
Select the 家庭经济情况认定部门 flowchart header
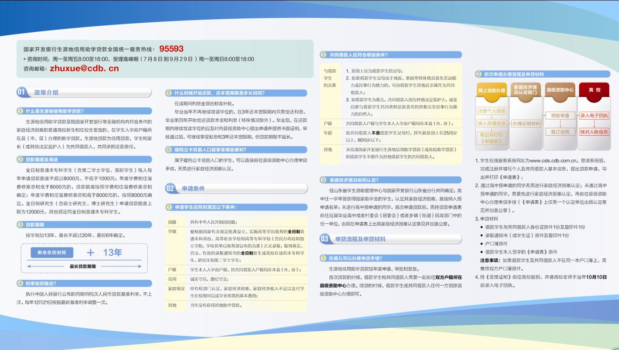point(525,90)
